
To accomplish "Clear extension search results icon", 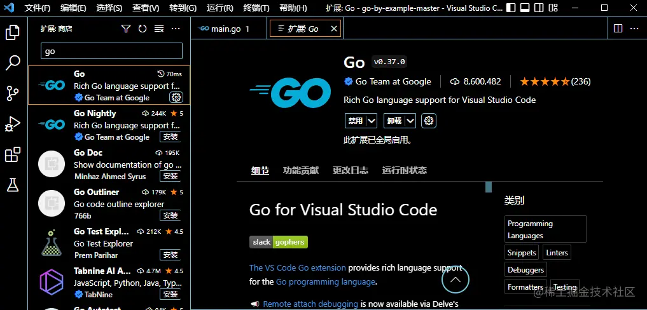I will 159,29.
